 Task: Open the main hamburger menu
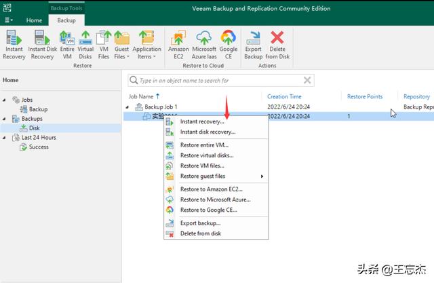pyautogui.click(x=9, y=20)
